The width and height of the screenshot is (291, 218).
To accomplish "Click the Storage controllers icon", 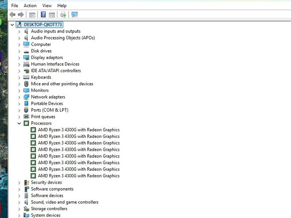I will [27, 209].
